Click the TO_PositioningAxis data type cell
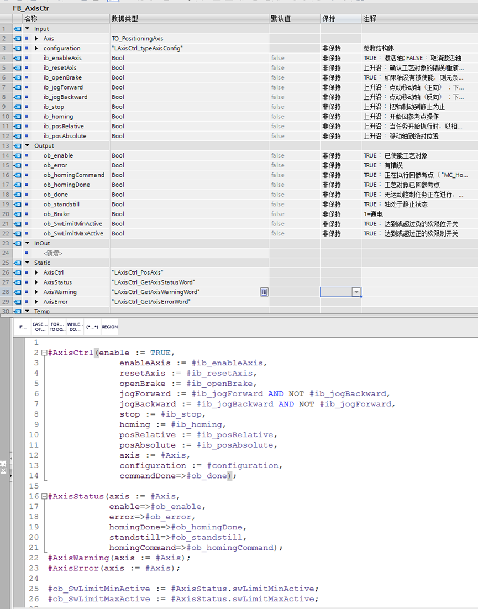The height and width of the screenshot is (609, 478). point(190,39)
